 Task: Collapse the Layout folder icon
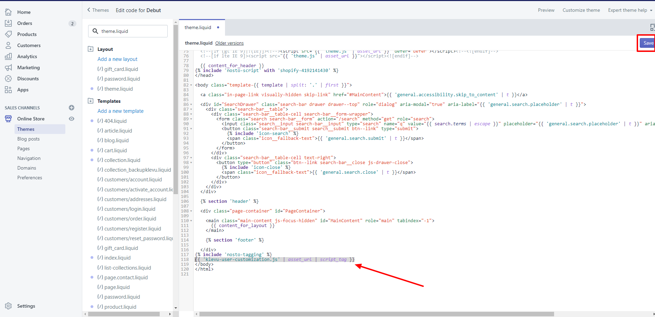pos(91,49)
